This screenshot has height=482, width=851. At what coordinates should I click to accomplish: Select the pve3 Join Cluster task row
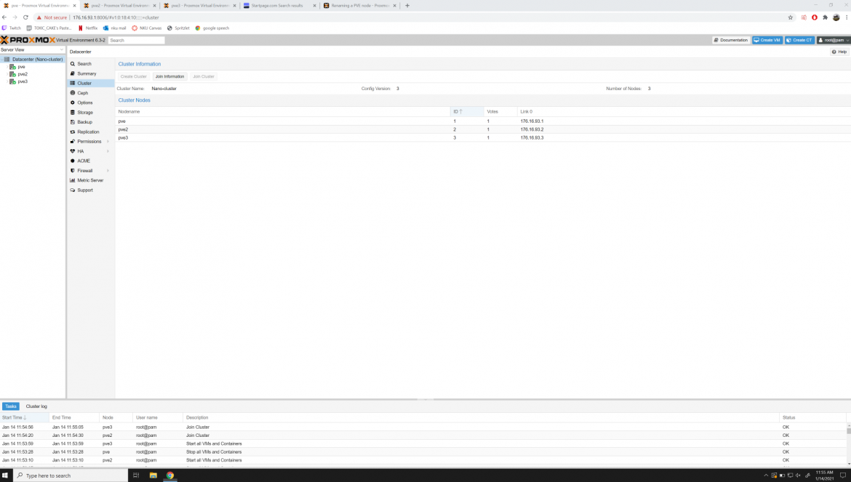pos(423,427)
